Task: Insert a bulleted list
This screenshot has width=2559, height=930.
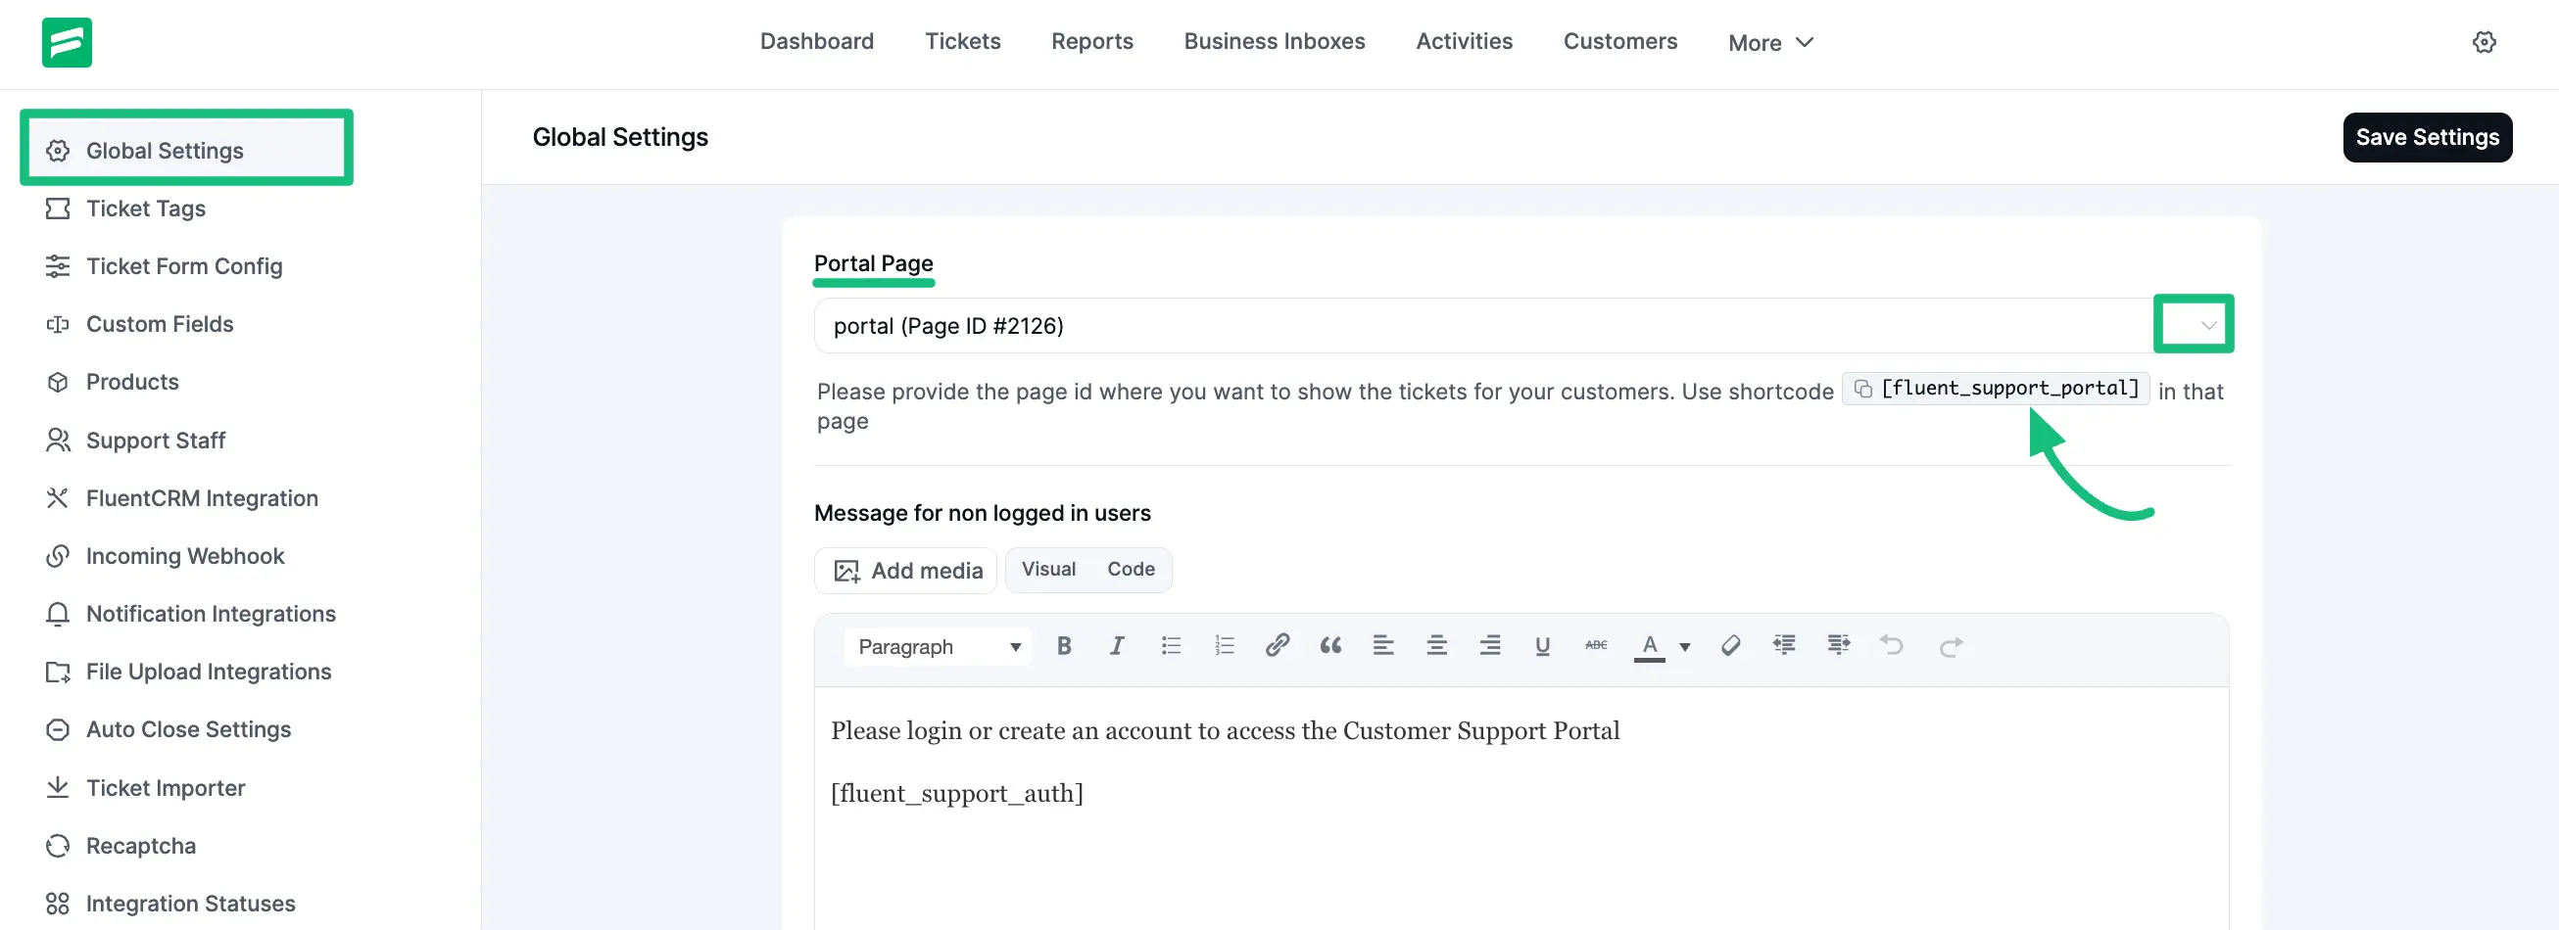Action: (x=1170, y=645)
